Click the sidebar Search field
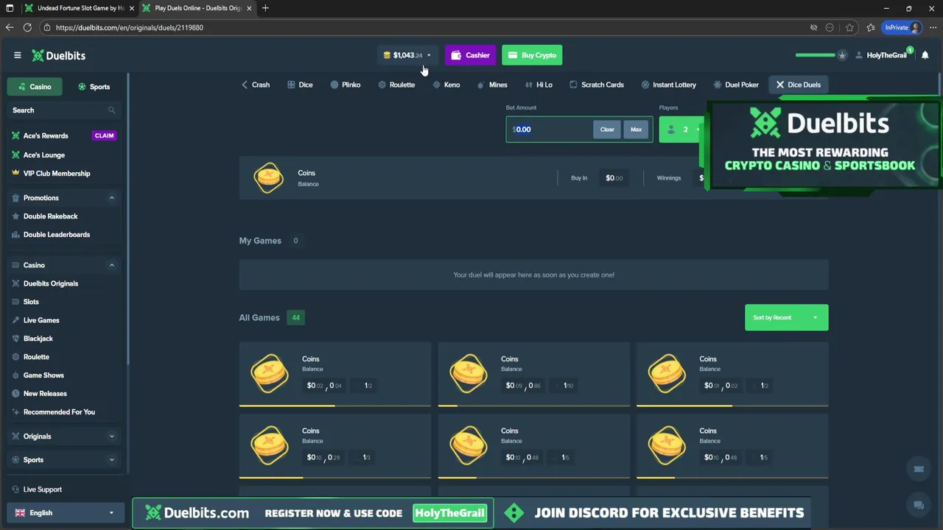This screenshot has height=530, width=943. tap(64, 110)
